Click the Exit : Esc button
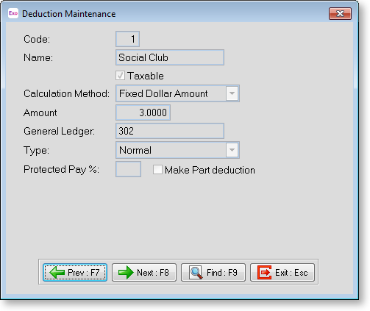This screenshot has height=311, width=370. click(282, 272)
